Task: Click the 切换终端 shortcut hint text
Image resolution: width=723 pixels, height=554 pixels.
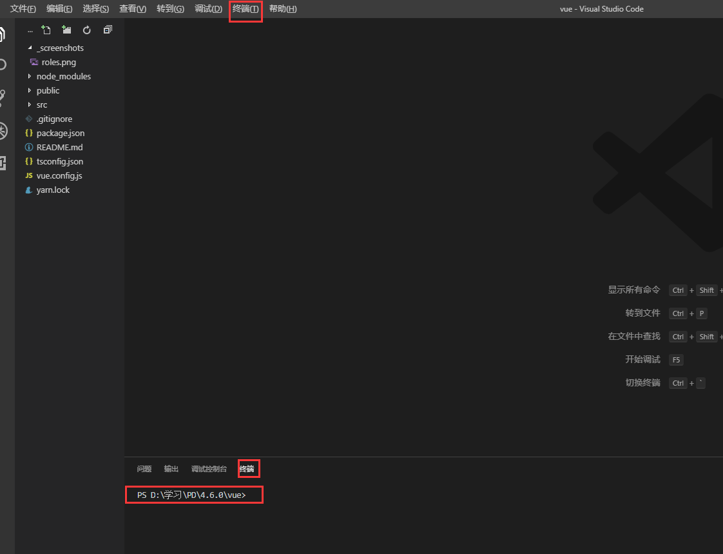Action: (x=642, y=382)
